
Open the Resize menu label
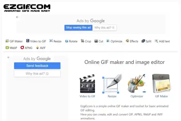[57, 41]
